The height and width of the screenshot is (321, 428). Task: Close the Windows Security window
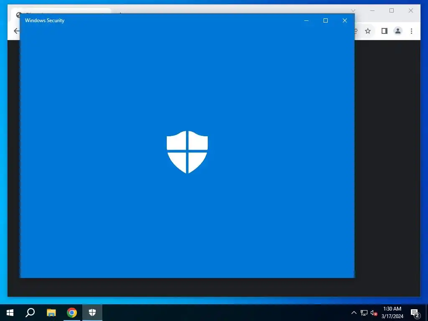coord(345,20)
